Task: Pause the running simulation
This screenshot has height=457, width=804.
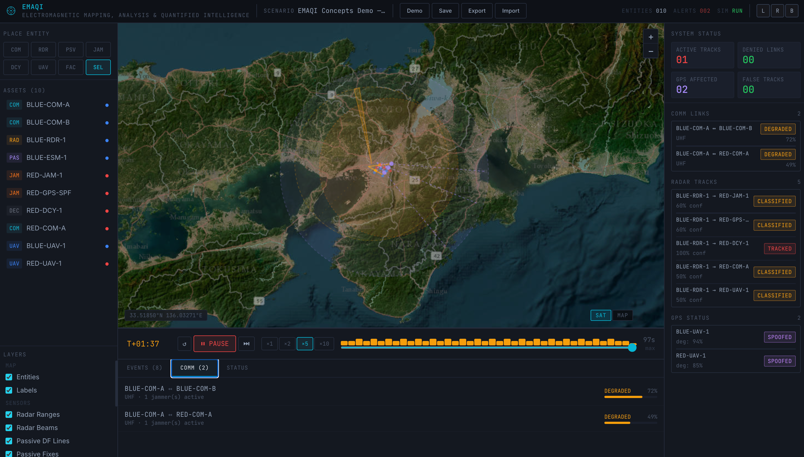Action: coord(215,344)
